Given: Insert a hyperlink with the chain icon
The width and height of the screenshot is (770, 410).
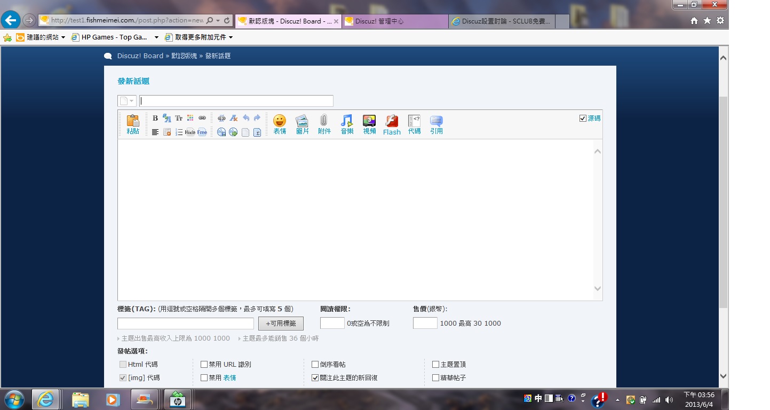Looking at the screenshot, I should pyautogui.click(x=202, y=118).
